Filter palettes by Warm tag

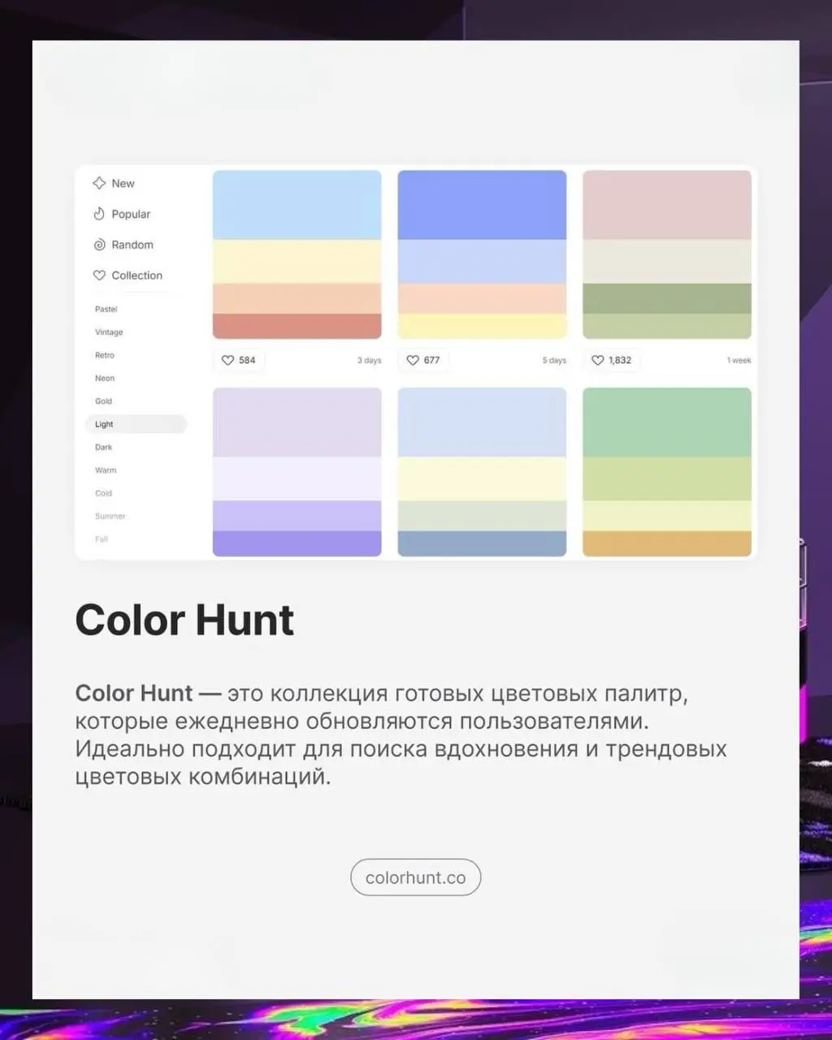pyautogui.click(x=106, y=470)
